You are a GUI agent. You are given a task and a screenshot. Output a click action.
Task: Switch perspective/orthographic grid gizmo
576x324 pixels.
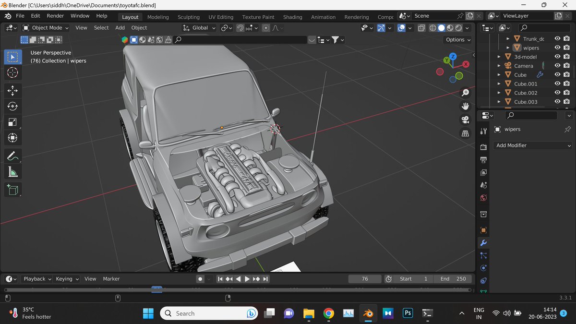click(465, 134)
